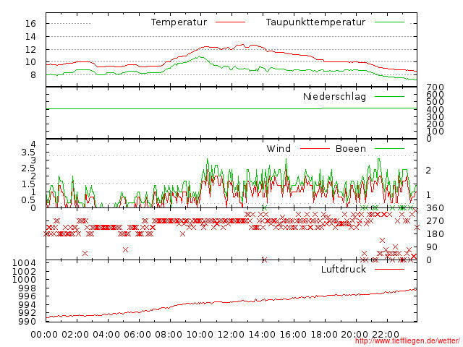The height and width of the screenshot is (347, 463).
Task: Click the 20:00 time axis label
Action: (354, 335)
